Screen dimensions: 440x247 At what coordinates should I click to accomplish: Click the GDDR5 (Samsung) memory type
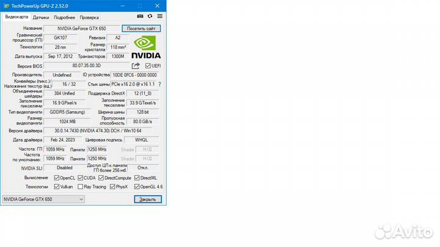(67, 112)
